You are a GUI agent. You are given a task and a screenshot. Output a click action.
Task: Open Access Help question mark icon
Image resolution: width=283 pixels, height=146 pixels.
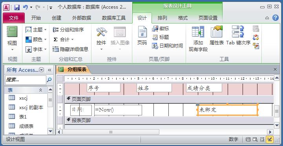point(276,18)
